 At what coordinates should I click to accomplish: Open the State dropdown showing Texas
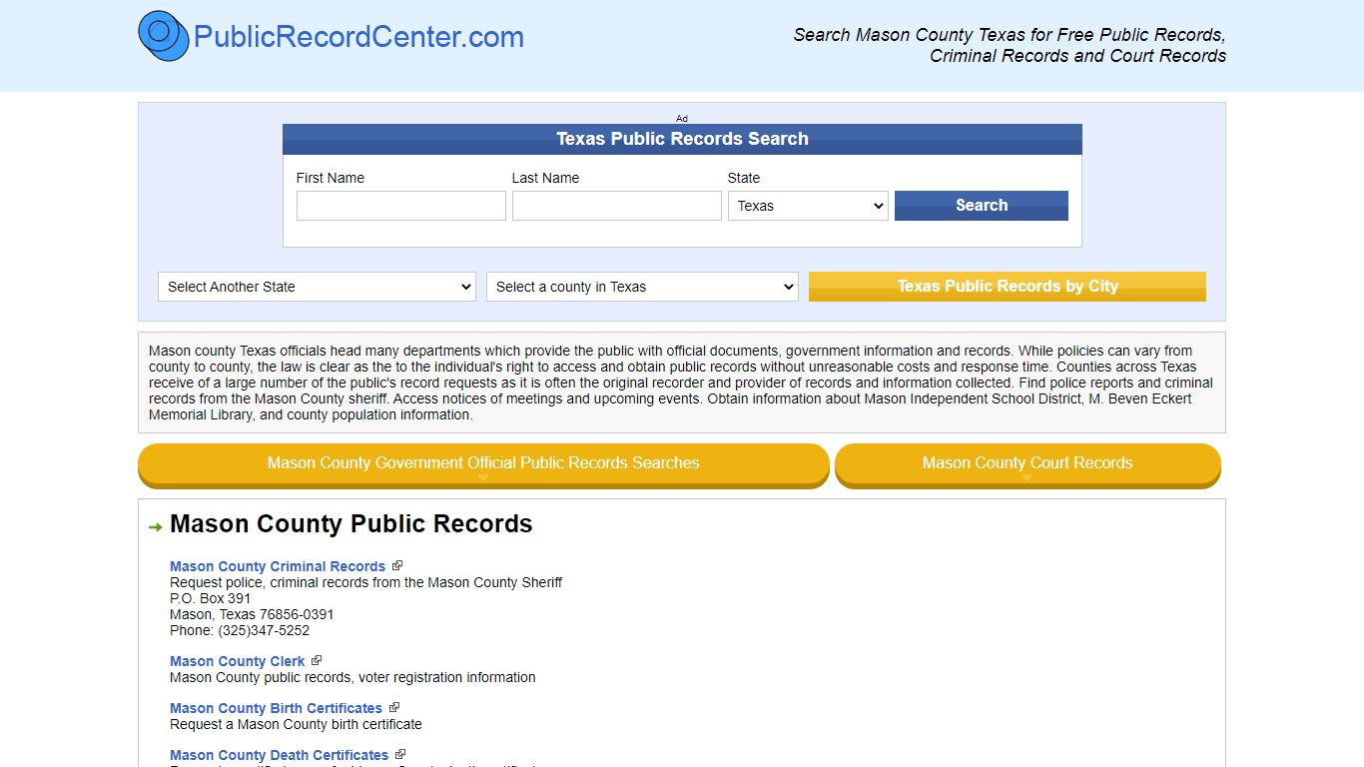point(808,206)
